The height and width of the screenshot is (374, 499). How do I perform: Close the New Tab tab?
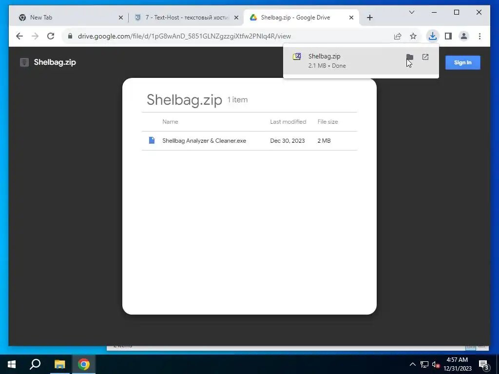pos(121,18)
